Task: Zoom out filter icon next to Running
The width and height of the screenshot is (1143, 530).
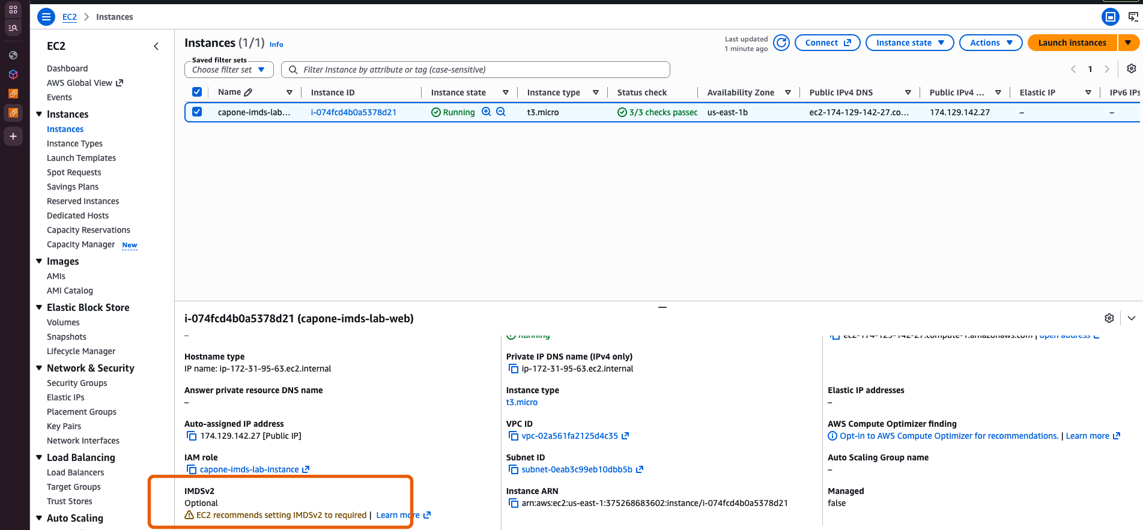Action: coord(501,112)
